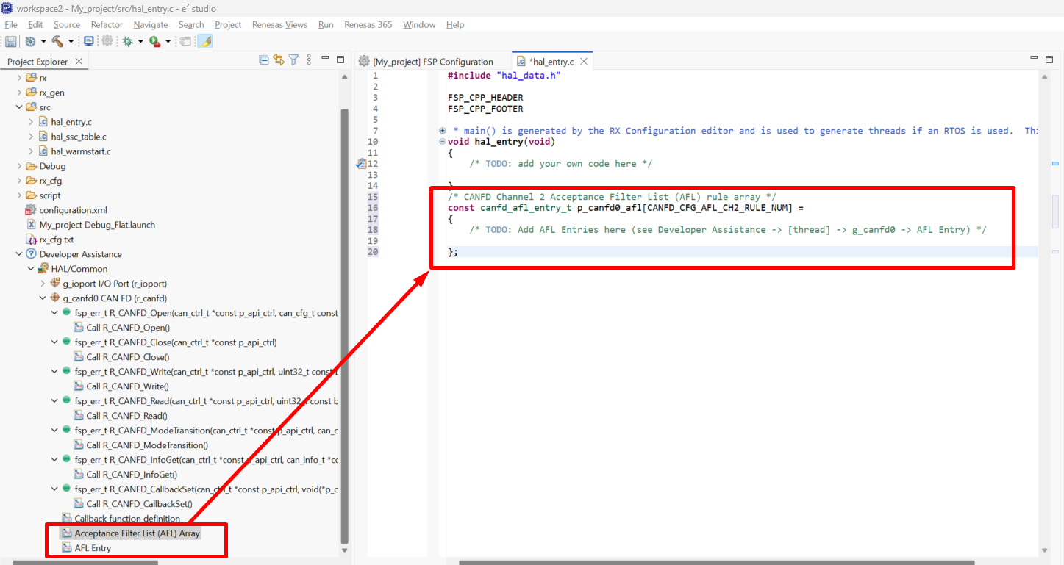The width and height of the screenshot is (1064, 565).
Task: Select configuration.xml file
Action: [74, 210]
